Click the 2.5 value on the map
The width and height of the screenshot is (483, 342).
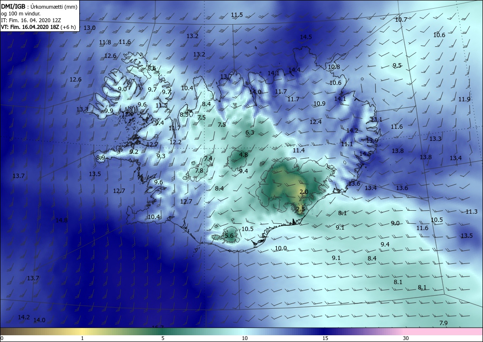point(300,209)
